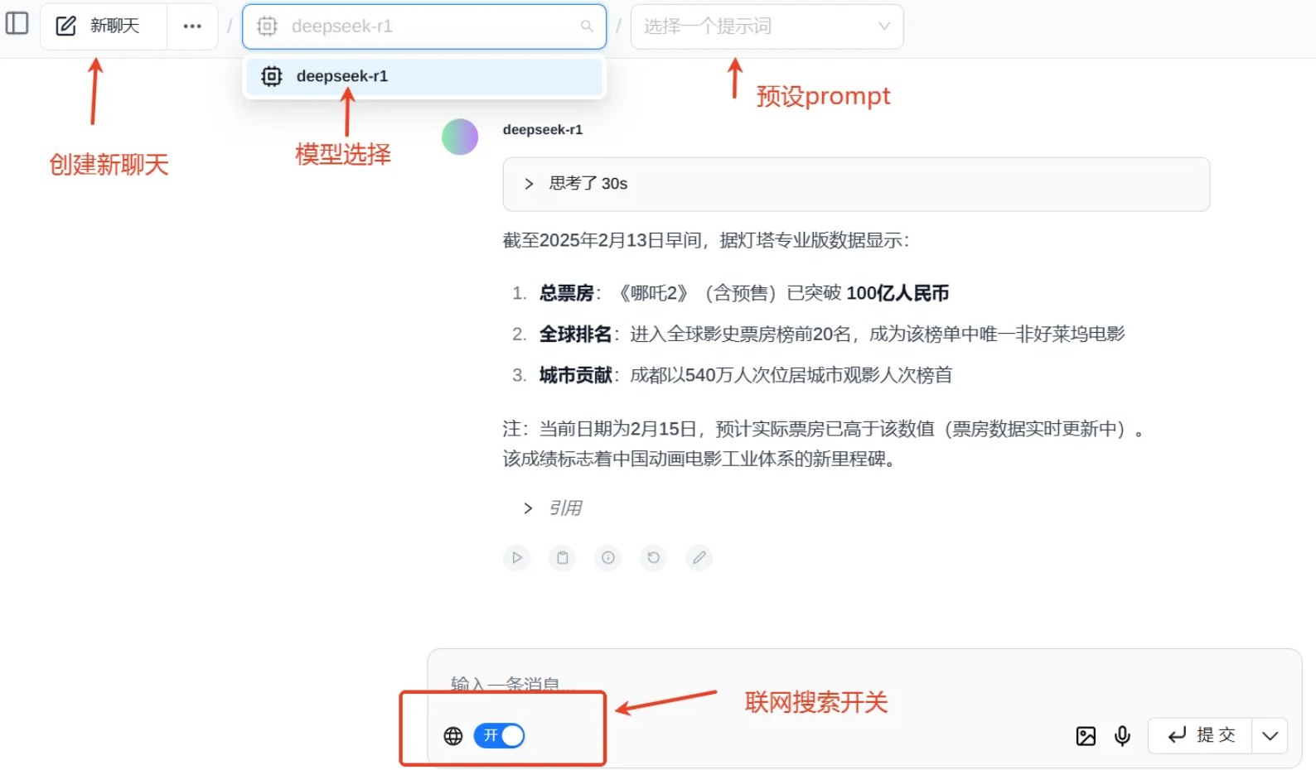This screenshot has width=1316, height=770.
Task: Start a new chat with 新聊天
Action: 103,26
